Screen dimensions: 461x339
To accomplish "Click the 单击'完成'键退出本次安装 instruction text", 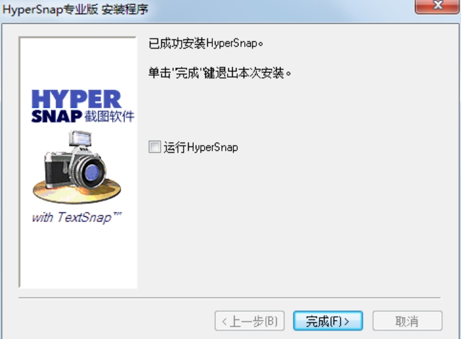I will tap(219, 73).
